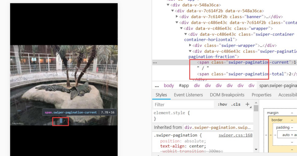Expand the swiper-wrapper div node

tap(190, 45)
